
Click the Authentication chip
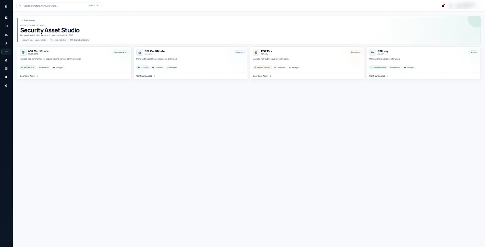pos(378,68)
